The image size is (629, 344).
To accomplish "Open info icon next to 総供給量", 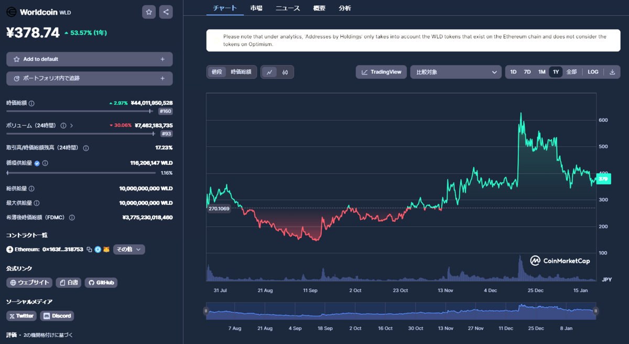I will pos(32,189).
